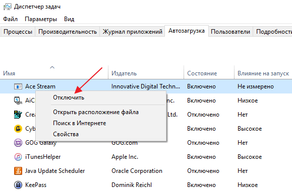
Task: Switch to the Подробности tab
Action: click(x=273, y=32)
